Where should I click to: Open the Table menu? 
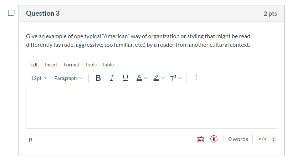click(x=108, y=65)
